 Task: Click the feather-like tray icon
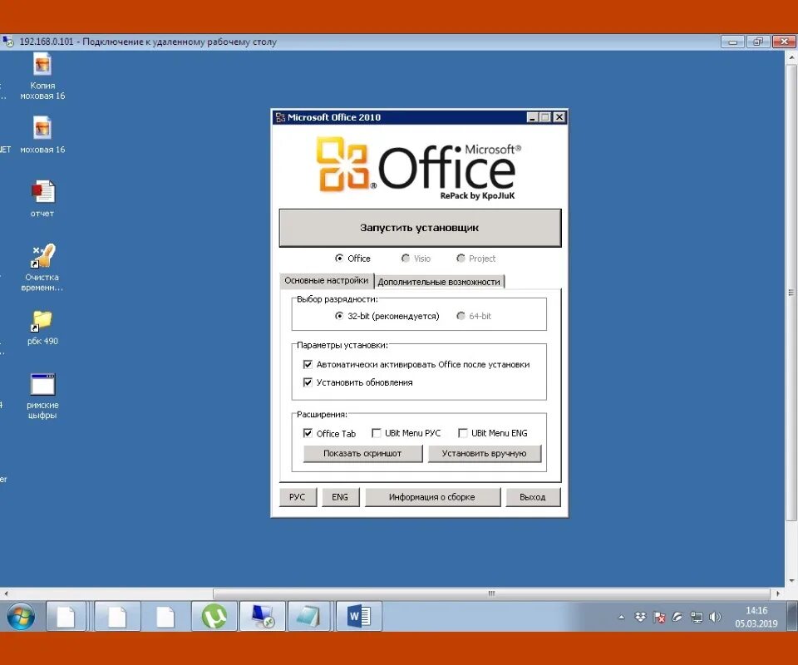[x=677, y=617]
